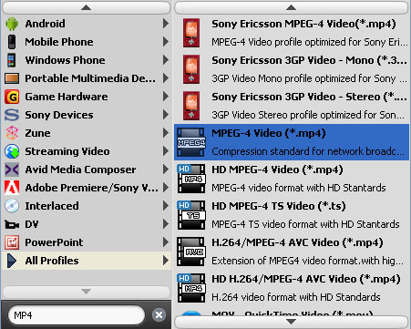Click the AVC film strip icon
Image resolution: width=411 pixels, height=329 pixels.
(x=191, y=252)
